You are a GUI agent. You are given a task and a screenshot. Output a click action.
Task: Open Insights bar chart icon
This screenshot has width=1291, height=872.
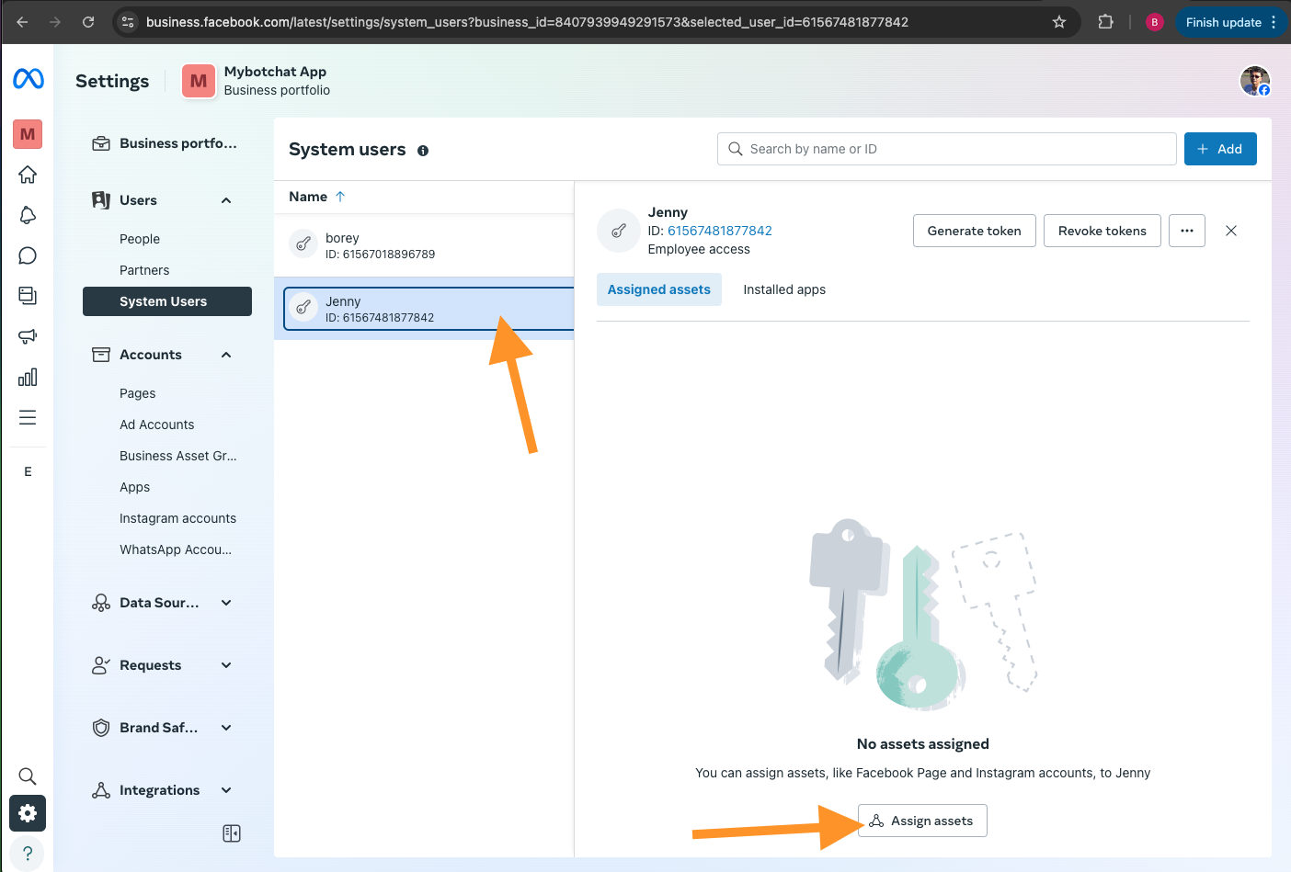[28, 377]
